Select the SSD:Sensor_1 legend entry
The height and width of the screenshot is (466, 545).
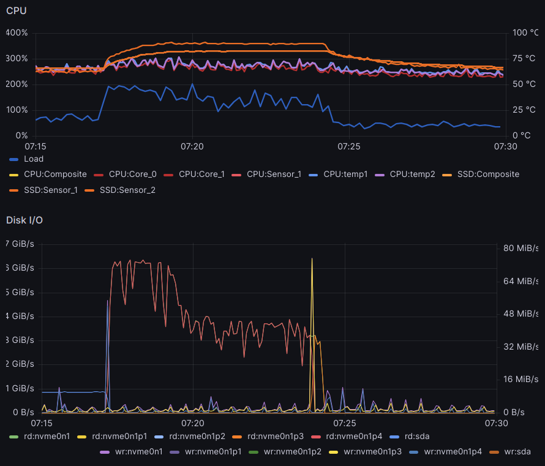point(51,190)
